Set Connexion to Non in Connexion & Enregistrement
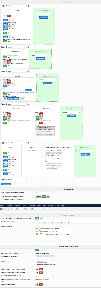The height and width of the screenshot is (288, 101). pos(41,250)
